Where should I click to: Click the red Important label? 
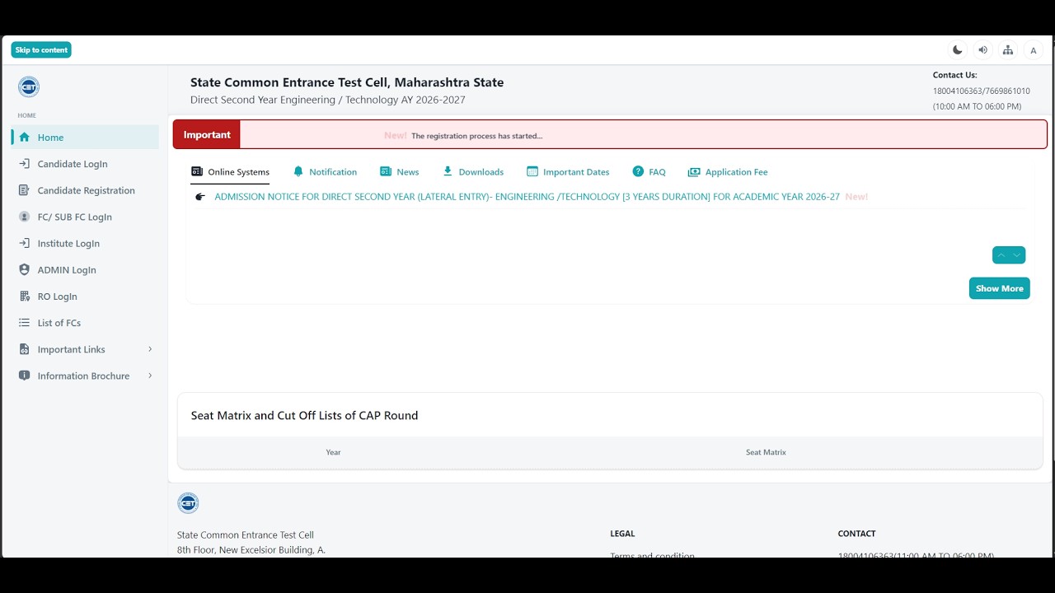(207, 134)
